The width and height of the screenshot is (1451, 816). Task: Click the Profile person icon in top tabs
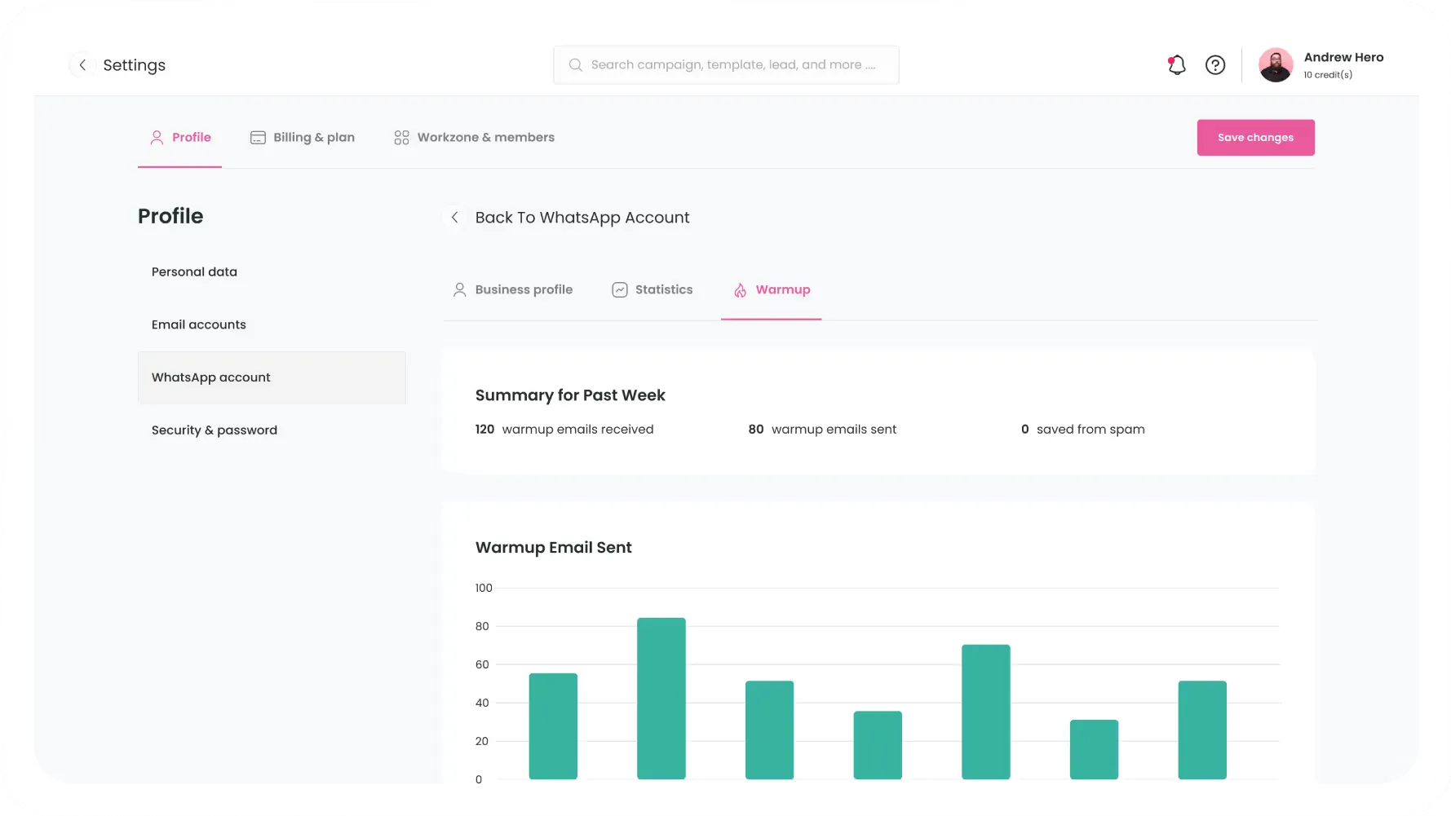pos(157,138)
